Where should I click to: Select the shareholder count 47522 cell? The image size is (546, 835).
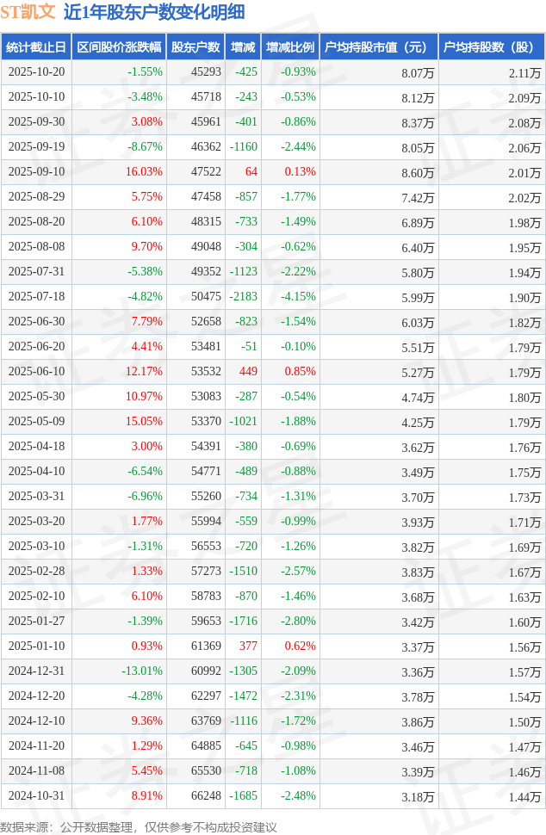tap(206, 172)
